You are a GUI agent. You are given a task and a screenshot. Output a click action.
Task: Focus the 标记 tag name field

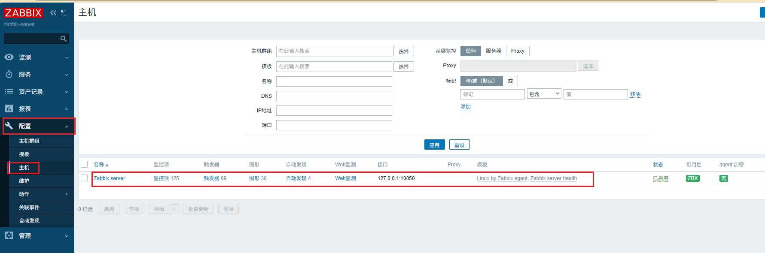(x=493, y=94)
